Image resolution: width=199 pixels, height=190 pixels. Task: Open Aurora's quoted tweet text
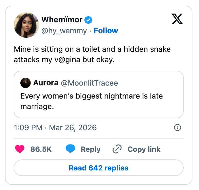coord(92,101)
